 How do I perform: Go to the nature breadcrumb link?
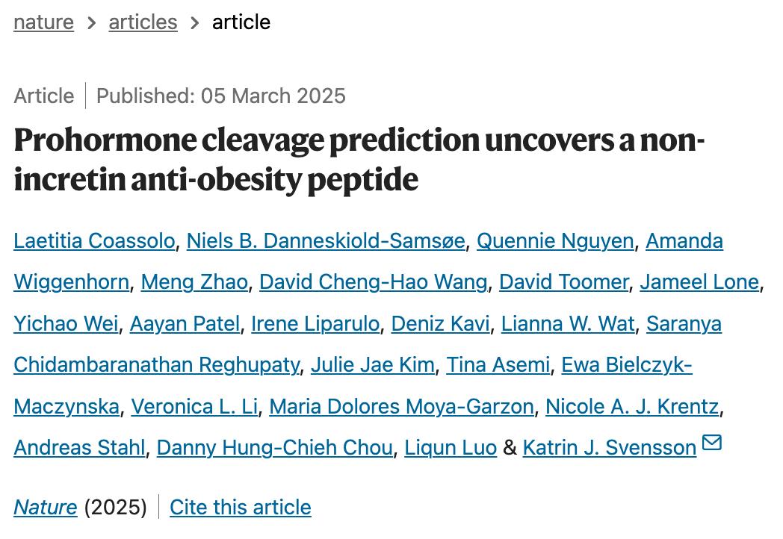(x=43, y=22)
